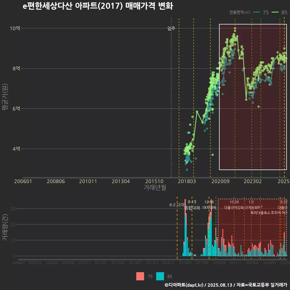
Task: Click the '특례대출축소' annotation text
Action: 260,213
